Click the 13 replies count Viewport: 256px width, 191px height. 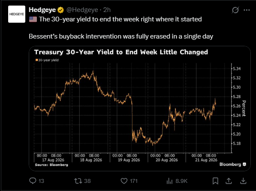point(41,181)
